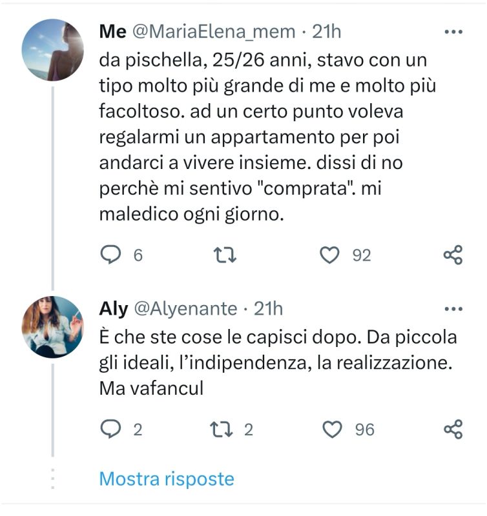The image size is (487, 516).
Task: Like the tweet with 92 likes
Action: (x=331, y=256)
